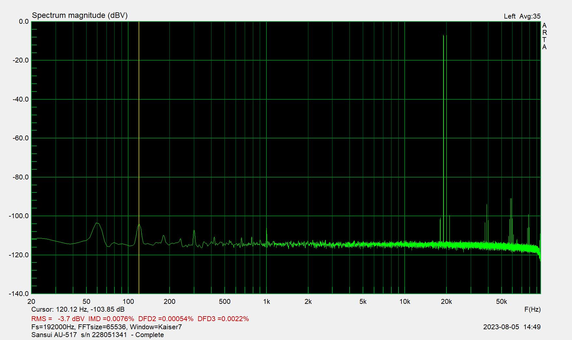This screenshot has width=572, height=340.
Task: Click the '5k' frequency axis label
Action: [x=363, y=302]
